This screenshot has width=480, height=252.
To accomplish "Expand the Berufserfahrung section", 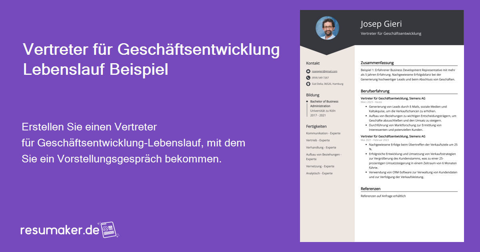I will [x=375, y=91].
